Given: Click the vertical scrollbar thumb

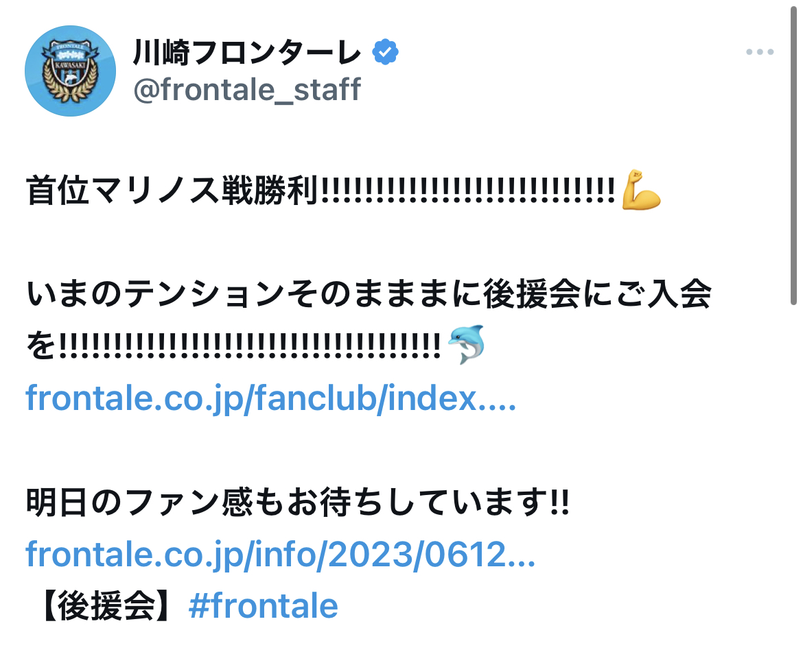Looking at the screenshot, I should point(794,152).
